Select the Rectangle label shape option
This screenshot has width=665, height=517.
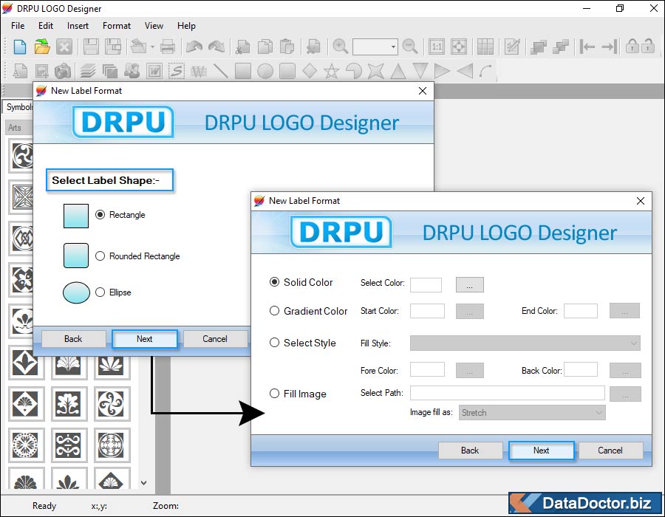point(100,215)
